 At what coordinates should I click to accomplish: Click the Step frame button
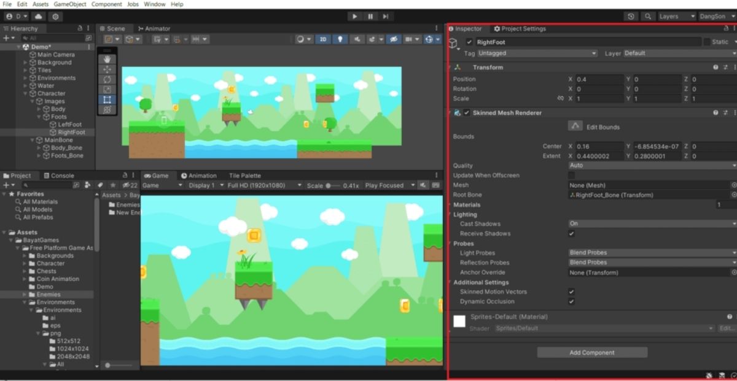pyautogui.click(x=385, y=17)
